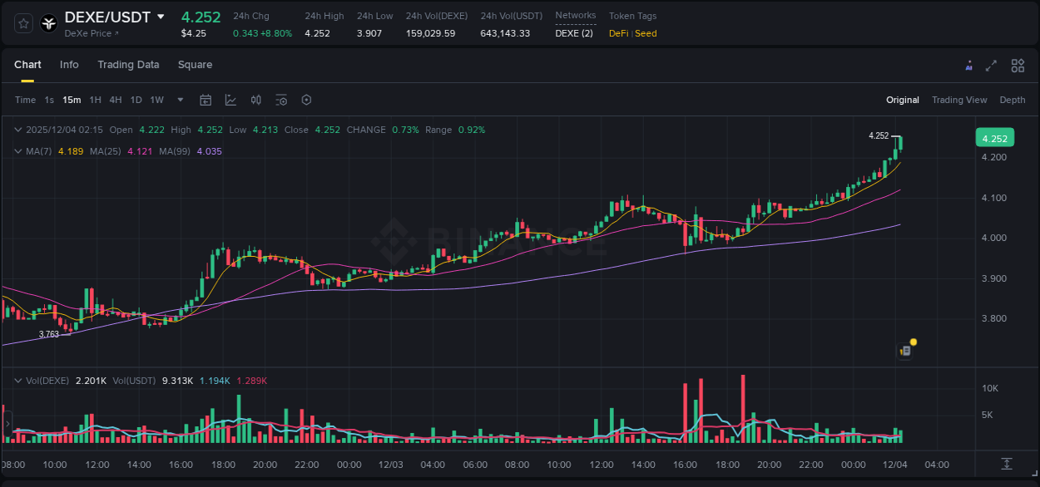Open the Info tab
1040x487 pixels.
coord(69,65)
